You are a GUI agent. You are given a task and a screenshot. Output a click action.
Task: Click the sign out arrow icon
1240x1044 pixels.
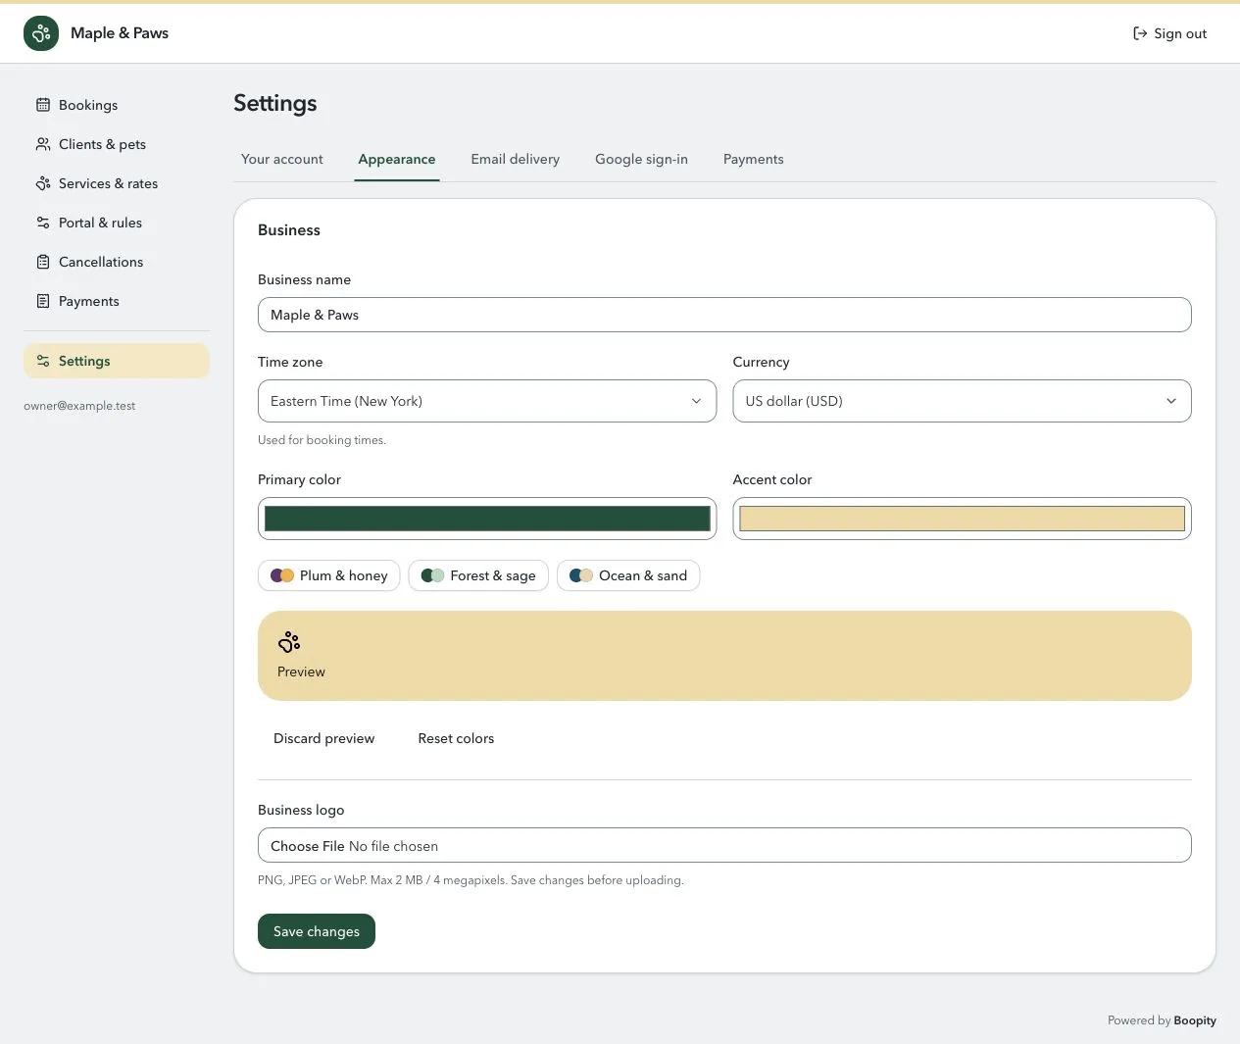point(1140,33)
